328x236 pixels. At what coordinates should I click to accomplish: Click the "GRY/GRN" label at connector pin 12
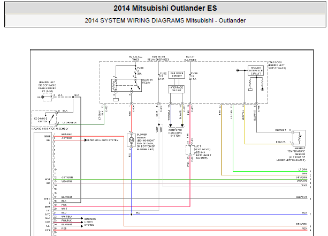tap(67, 178)
